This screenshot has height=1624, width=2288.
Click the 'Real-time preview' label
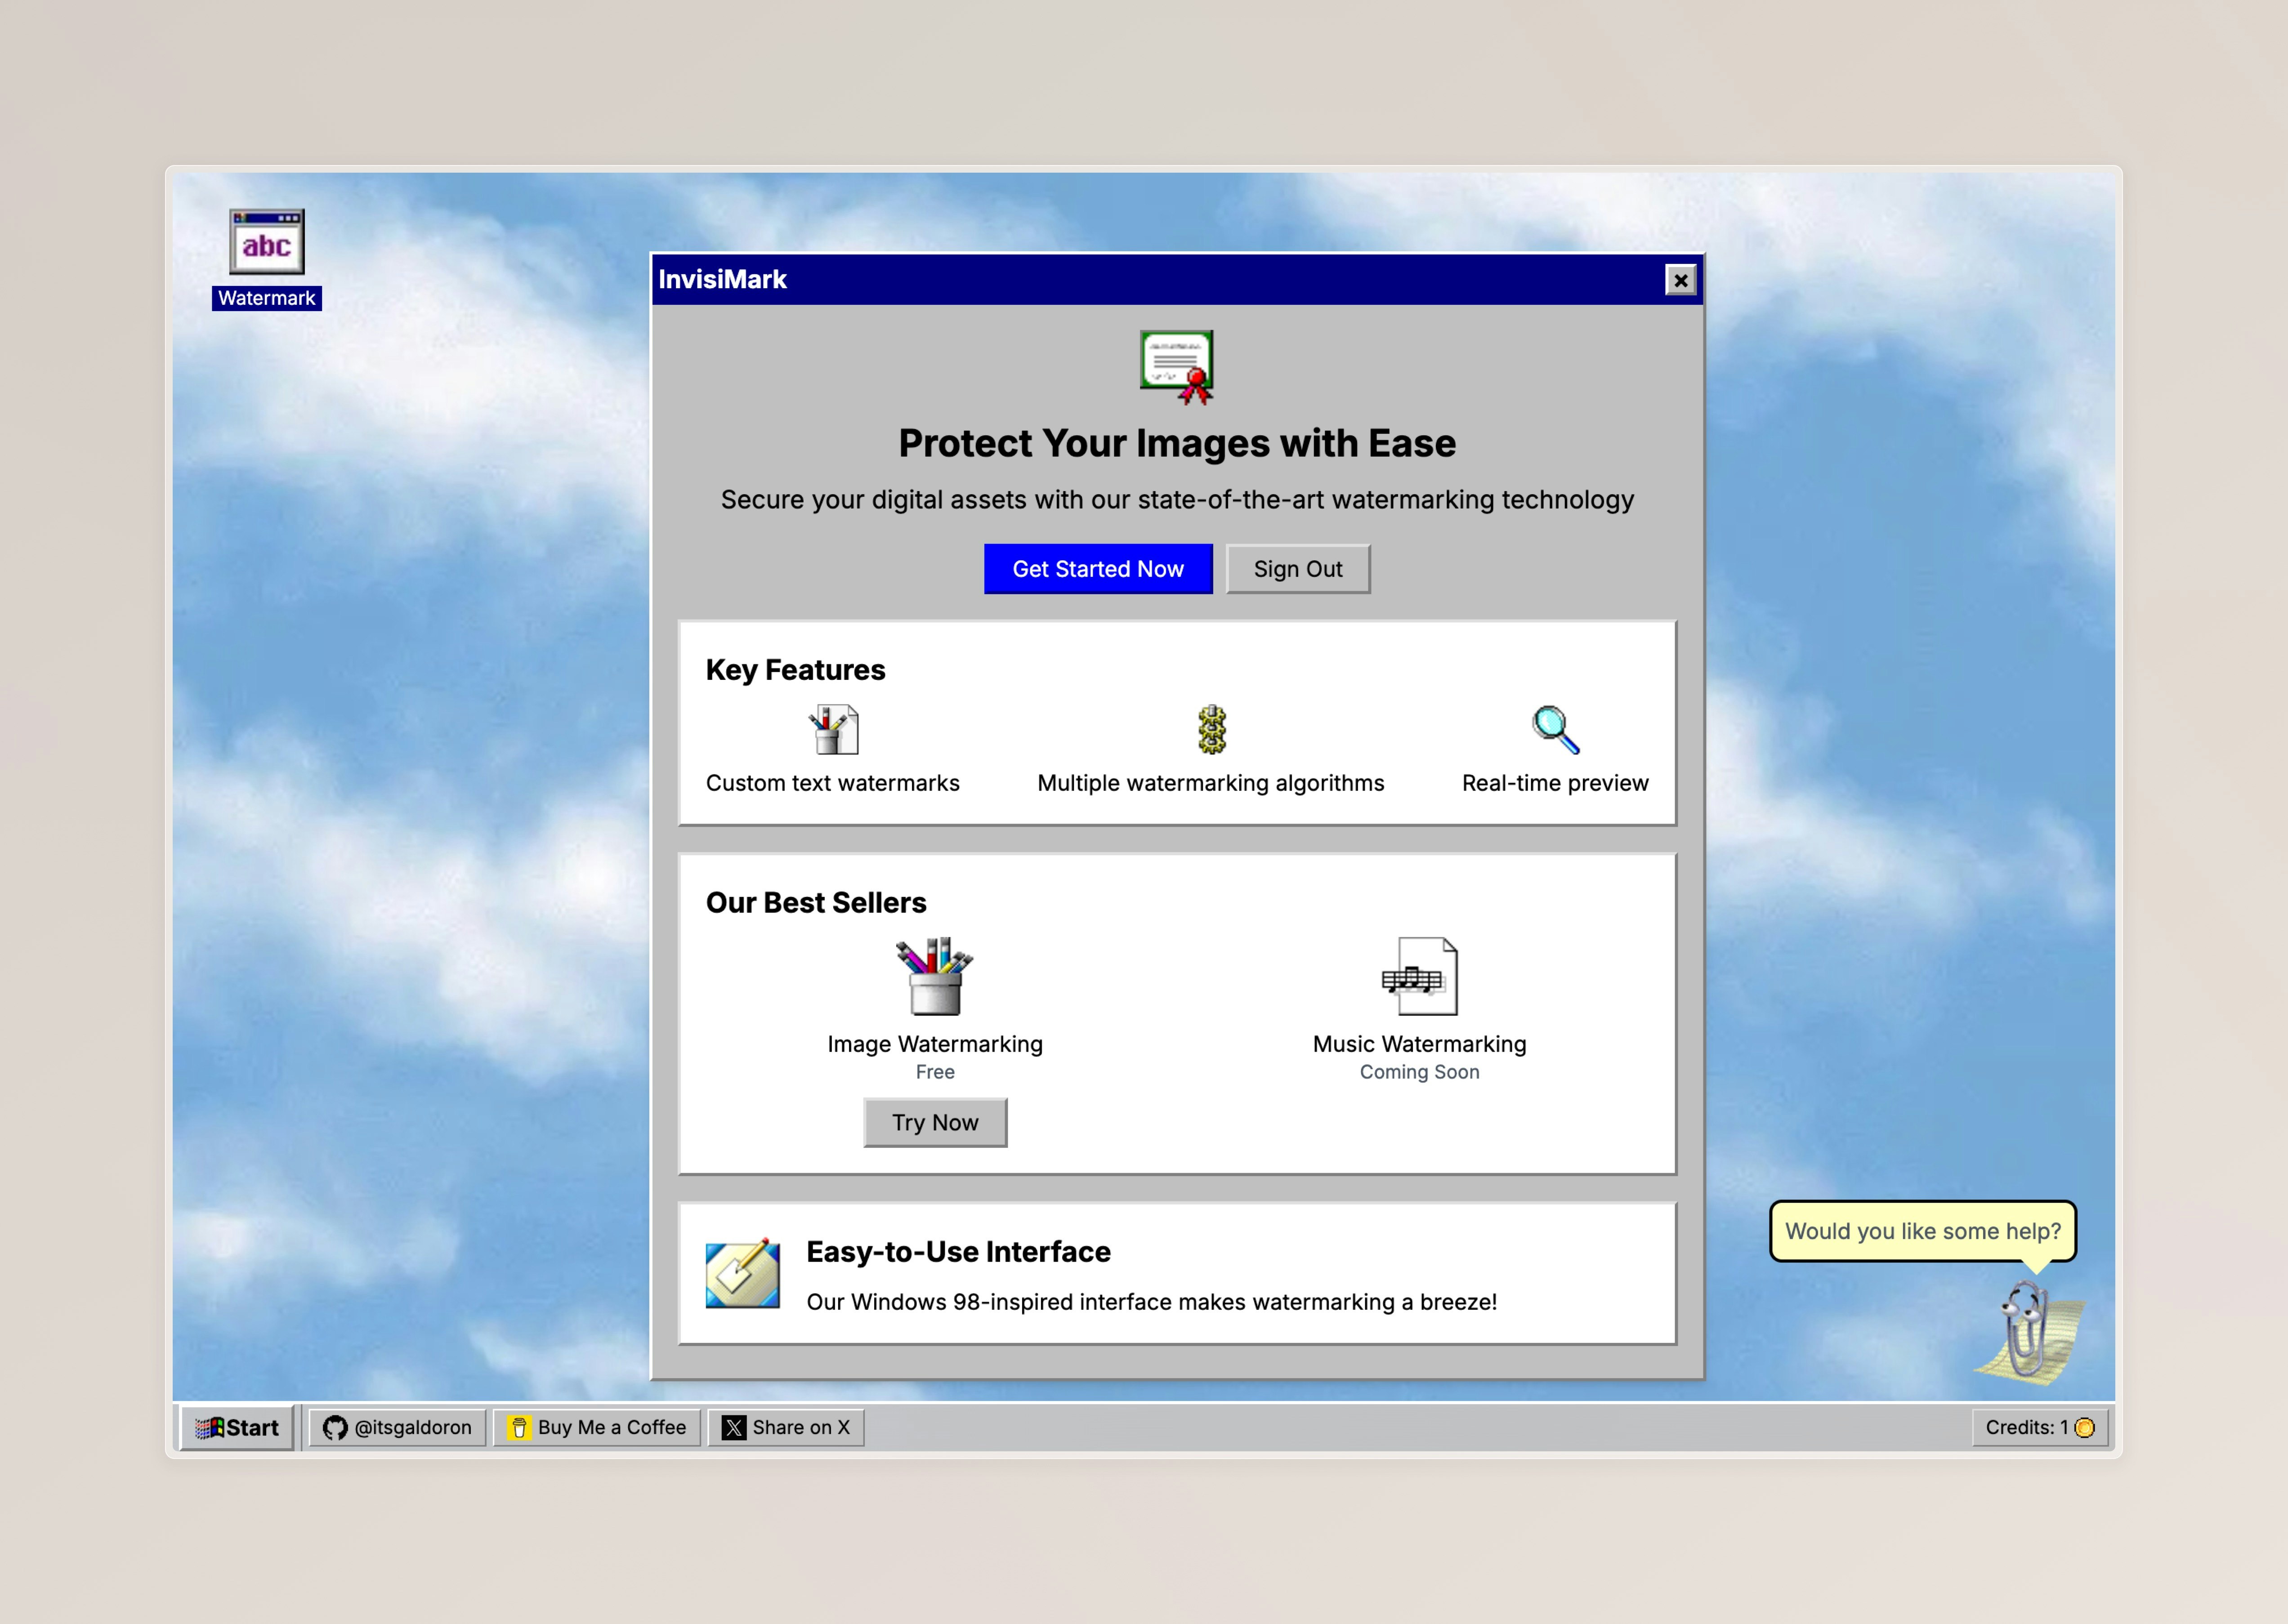pyautogui.click(x=1555, y=783)
